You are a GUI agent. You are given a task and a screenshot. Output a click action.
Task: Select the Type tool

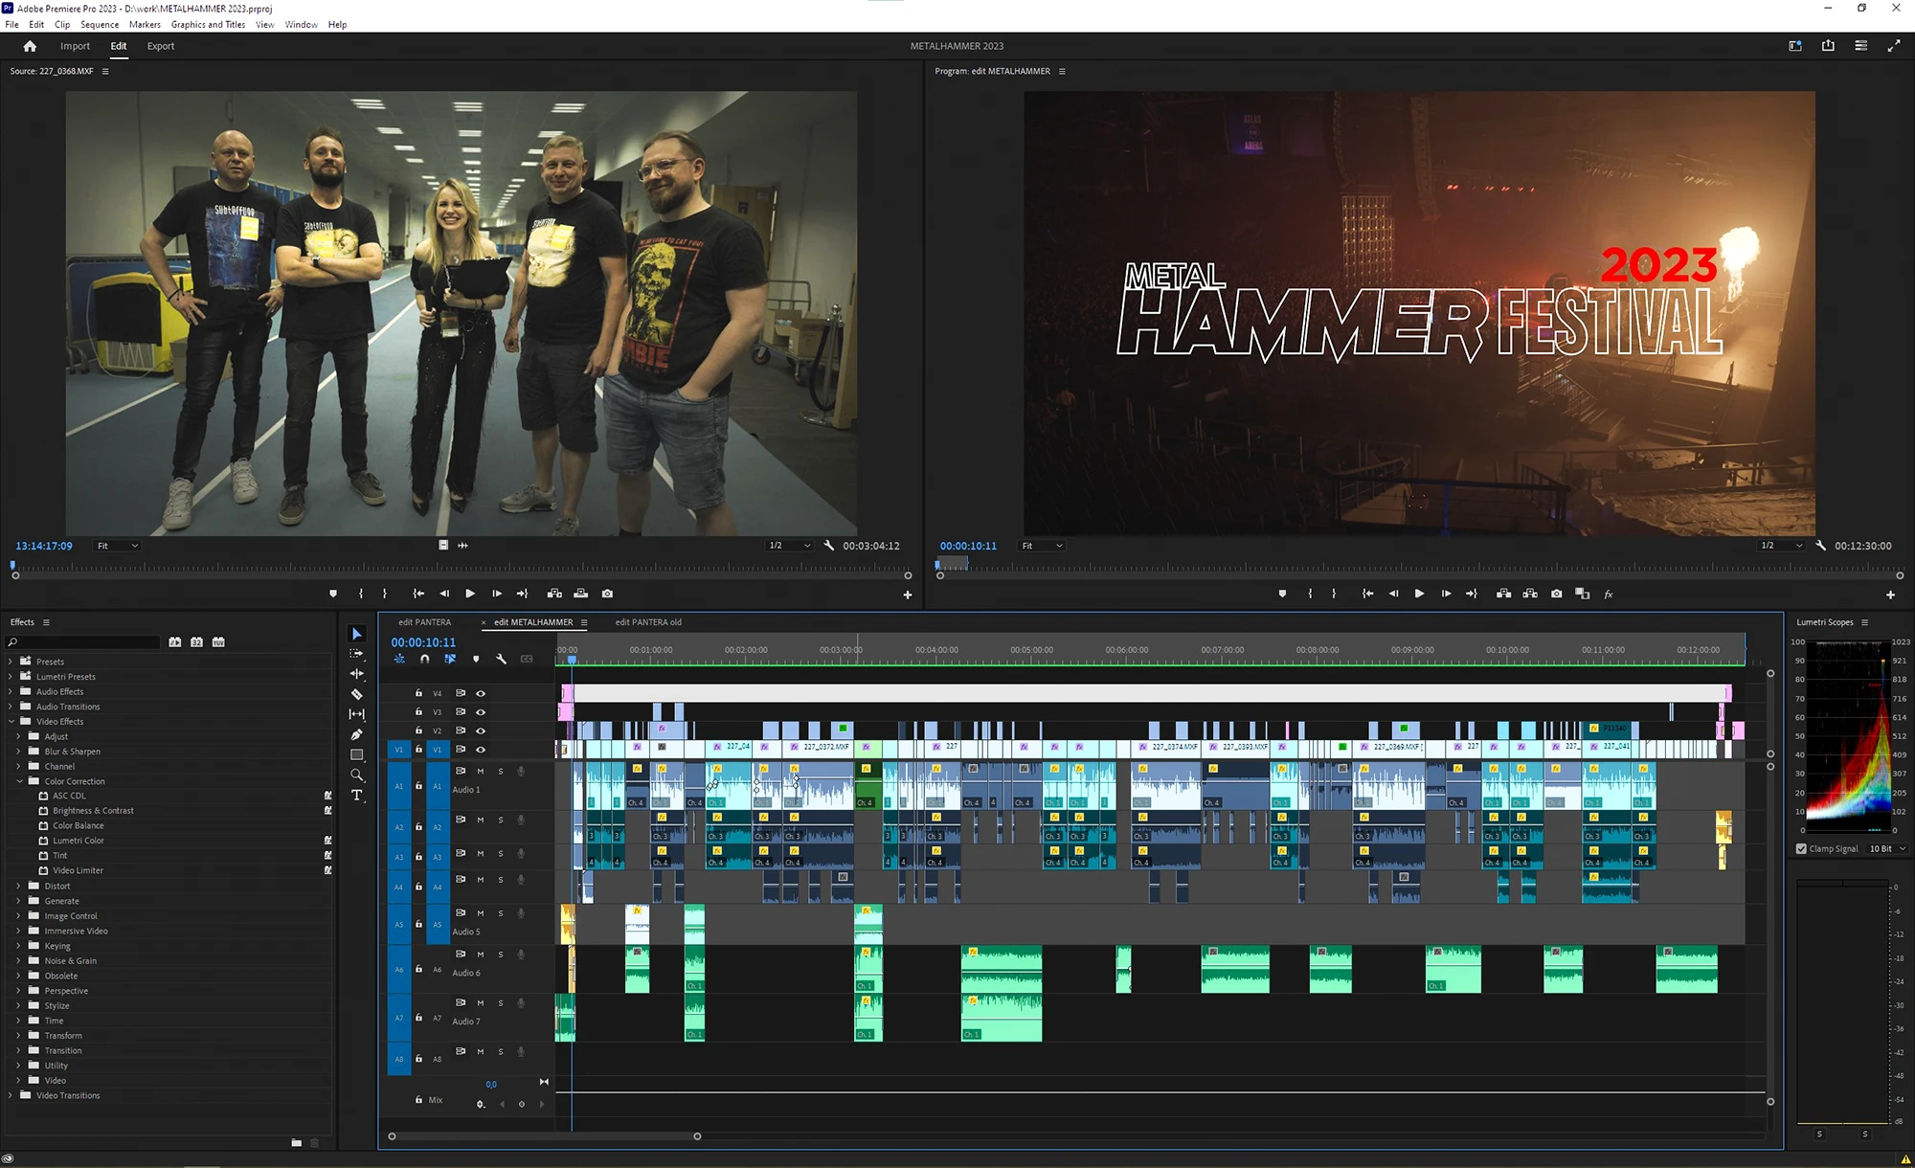pyautogui.click(x=356, y=796)
